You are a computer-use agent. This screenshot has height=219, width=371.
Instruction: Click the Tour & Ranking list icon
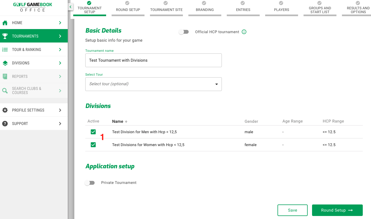[x=5, y=49]
